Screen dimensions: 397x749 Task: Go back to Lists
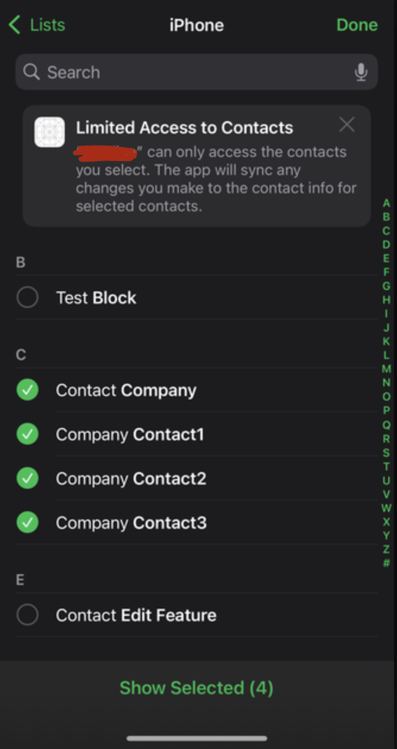(x=37, y=25)
